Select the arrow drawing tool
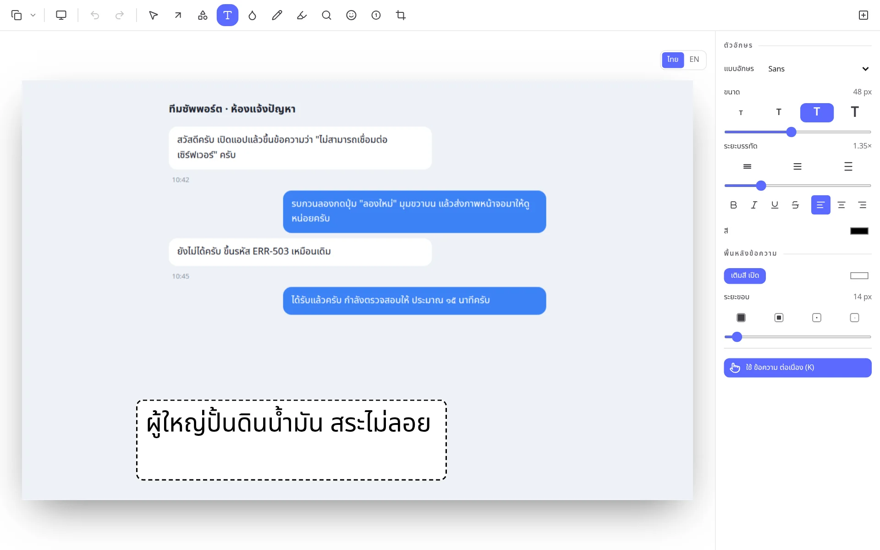880x550 pixels. [178, 15]
